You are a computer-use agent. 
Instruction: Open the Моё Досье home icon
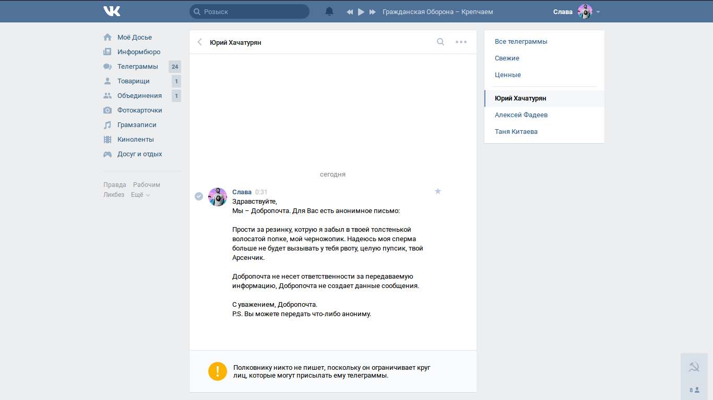(x=108, y=37)
